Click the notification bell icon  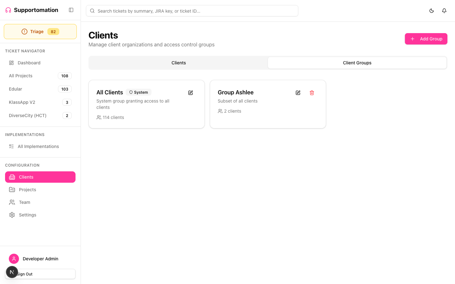pos(444,10)
